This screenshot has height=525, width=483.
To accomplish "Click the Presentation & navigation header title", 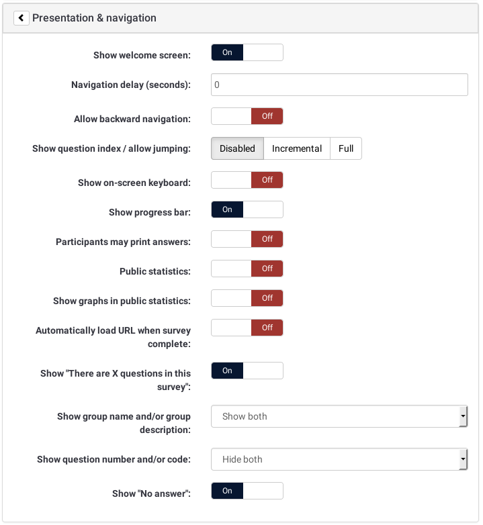I will [94, 18].
